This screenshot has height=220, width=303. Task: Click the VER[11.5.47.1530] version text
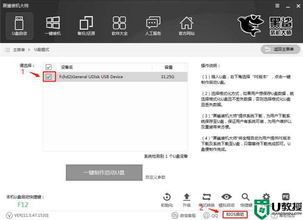pos(31,215)
